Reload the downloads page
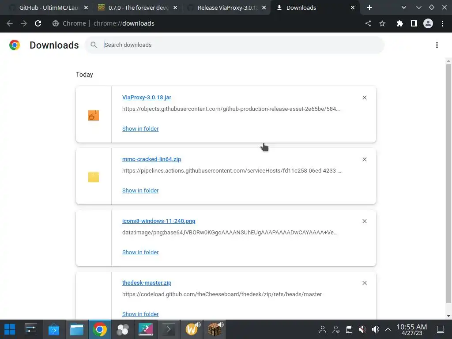The height and width of the screenshot is (339, 452). coord(38,23)
